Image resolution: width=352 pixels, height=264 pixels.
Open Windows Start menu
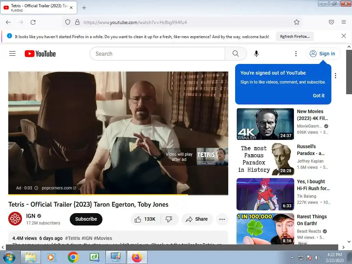click(x=9, y=257)
